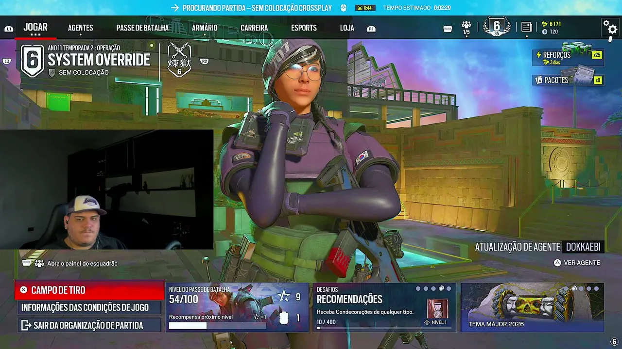Open the Recomendações challenges card
The height and width of the screenshot is (349, 622).
[385, 307]
